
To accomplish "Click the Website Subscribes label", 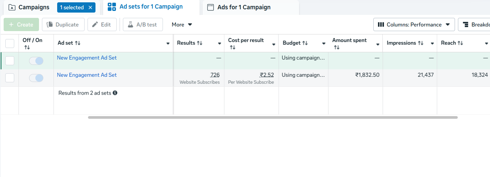I will pyautogui.click(x=200, y=82).
